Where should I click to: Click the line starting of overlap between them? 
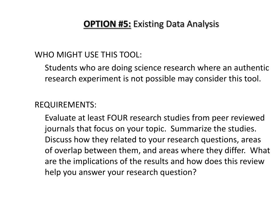tap(157, 150)
